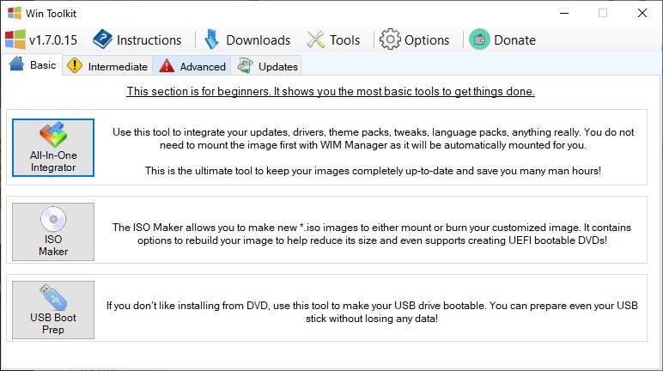Click the USB flash drive icon
The height and width of the screenshot is (371, 663).
[53, 297]
